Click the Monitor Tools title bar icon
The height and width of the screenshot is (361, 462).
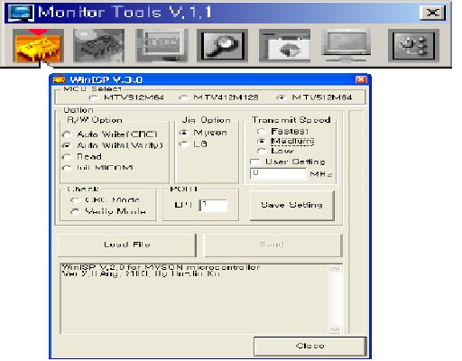point(21,13)
